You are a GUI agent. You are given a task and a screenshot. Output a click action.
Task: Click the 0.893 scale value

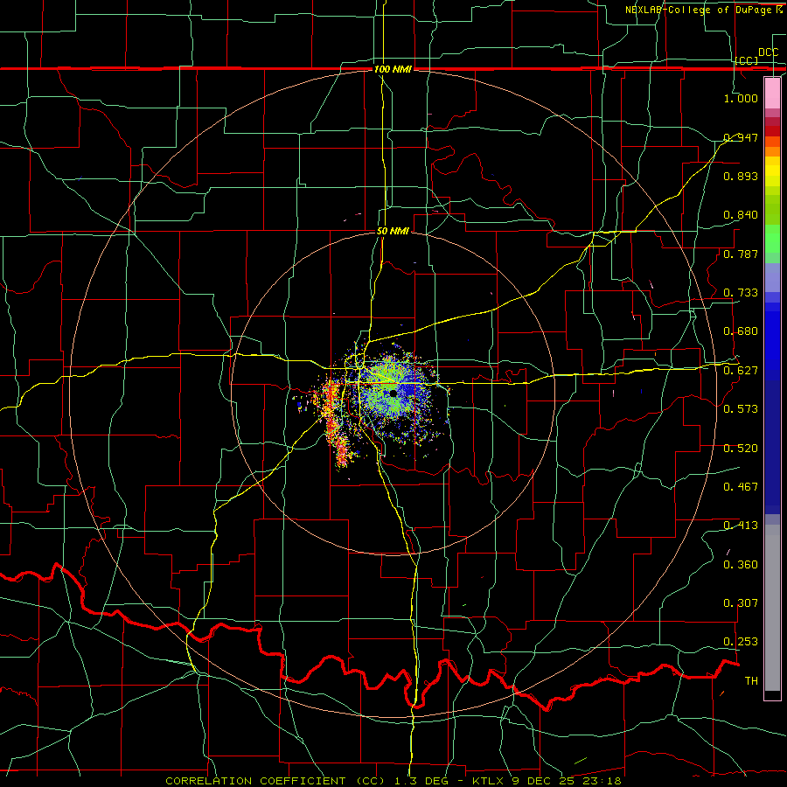tap(741, 176)
